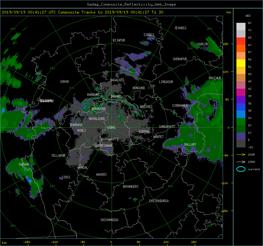
Task: Click the HUNGUND city label
Action: [x=139, y=88]
